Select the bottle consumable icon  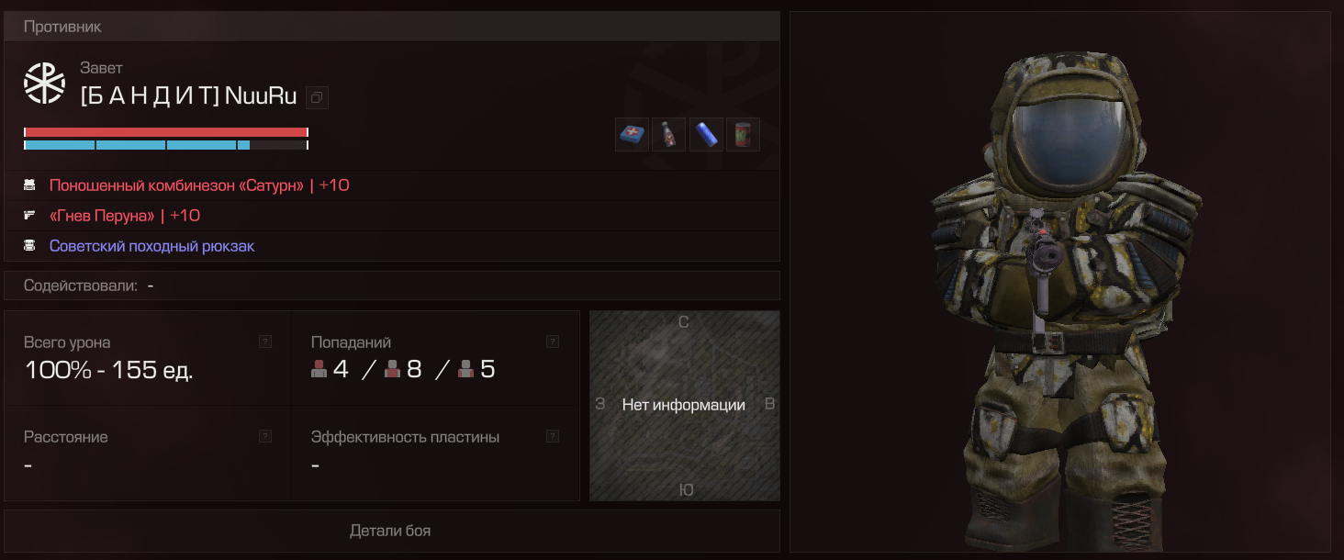pos(668,135)
